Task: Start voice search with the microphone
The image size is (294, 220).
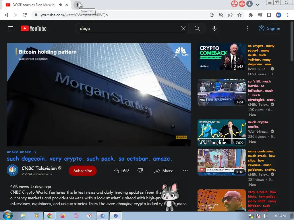Action: pyautogui.click(x=214, y=28)
